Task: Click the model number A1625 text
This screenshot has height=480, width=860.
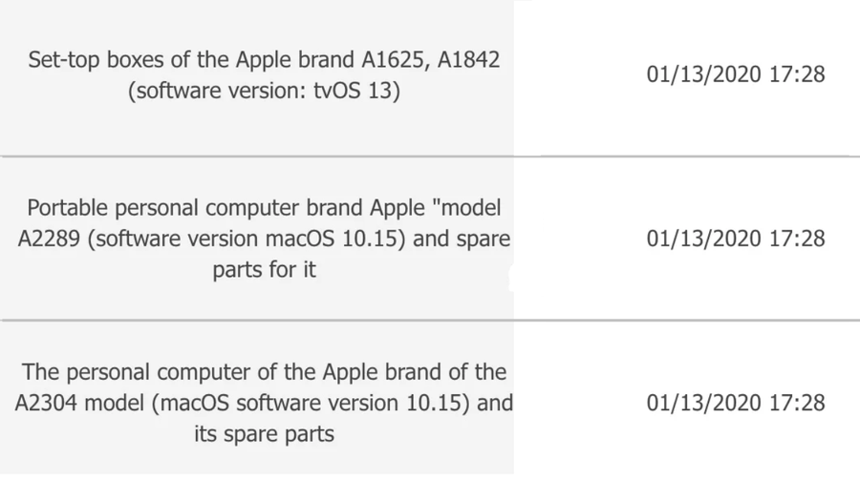Action: coord(395,59)
